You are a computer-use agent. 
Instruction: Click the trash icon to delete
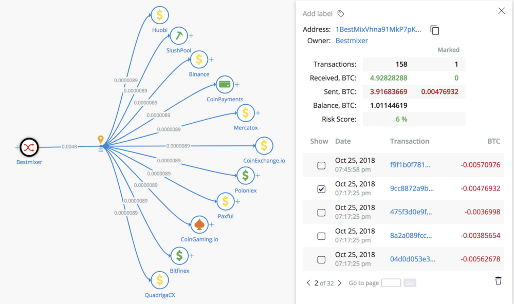[498, 280]
